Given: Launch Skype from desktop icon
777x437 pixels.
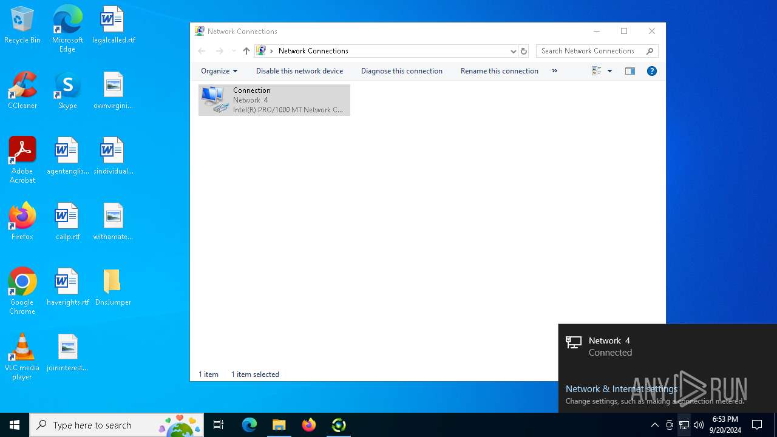Looking at the screenshot, I should [x=67, y=90].
